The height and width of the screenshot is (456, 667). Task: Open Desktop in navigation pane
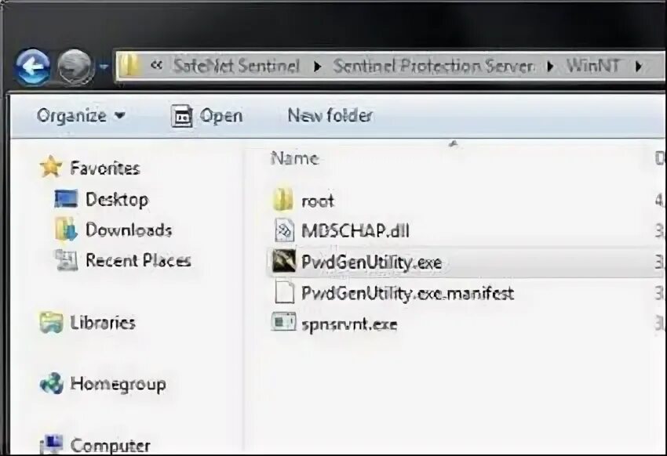[117, 200]
